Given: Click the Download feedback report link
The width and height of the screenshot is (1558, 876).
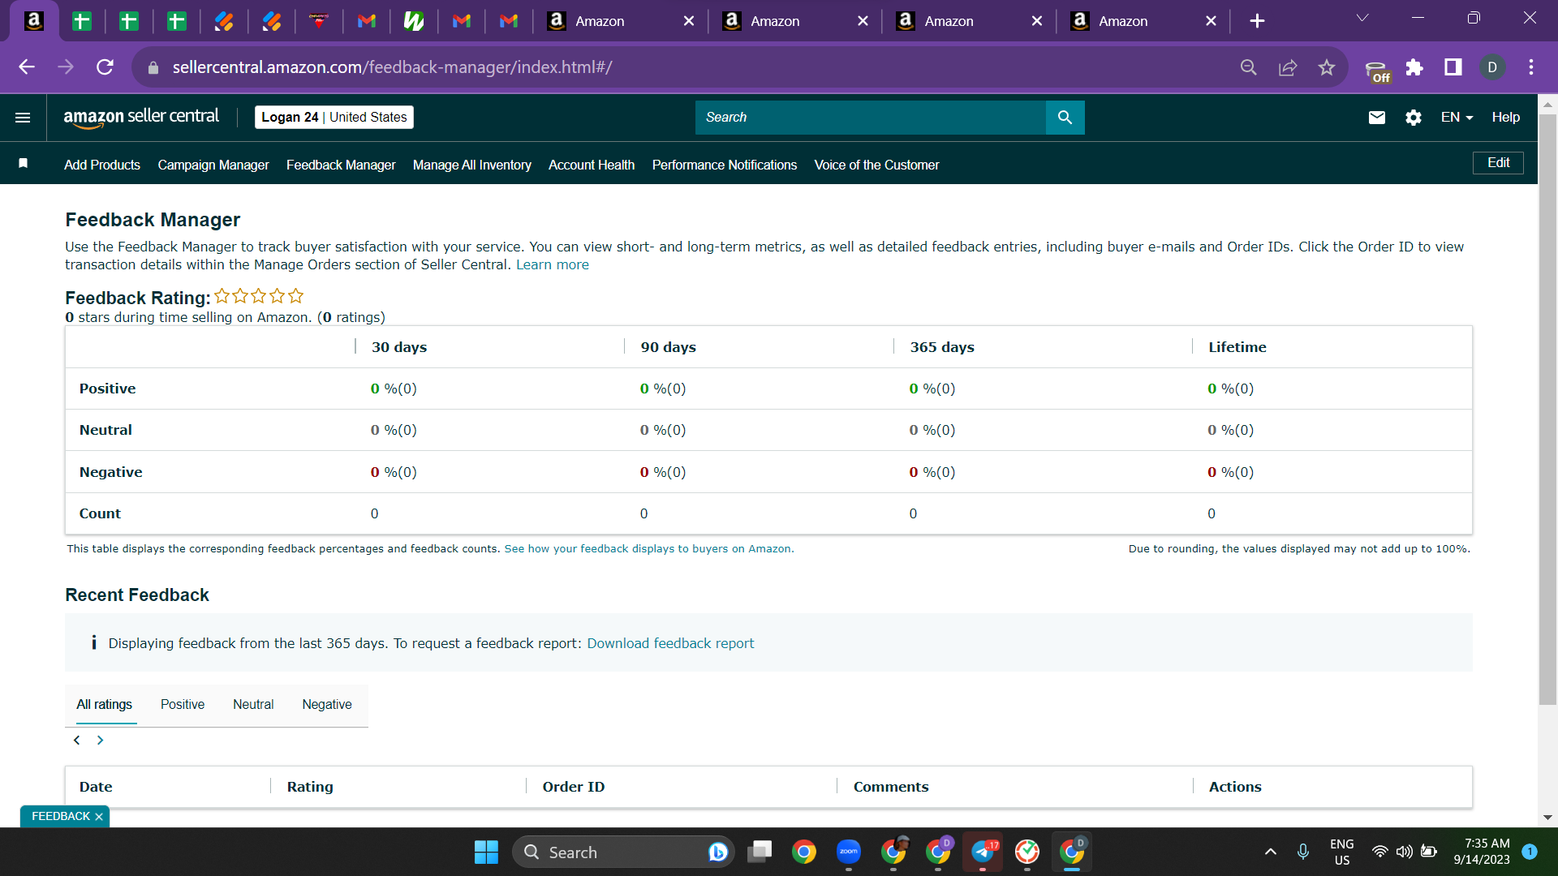Looking at the screenshot, I should click(670, 643).
